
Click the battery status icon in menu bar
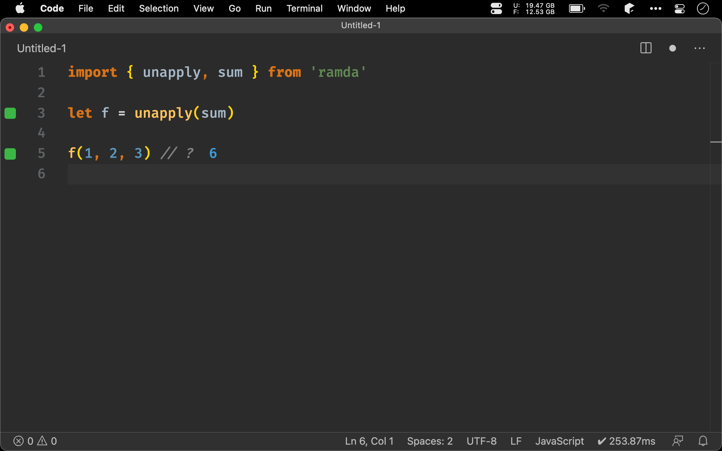577,8
